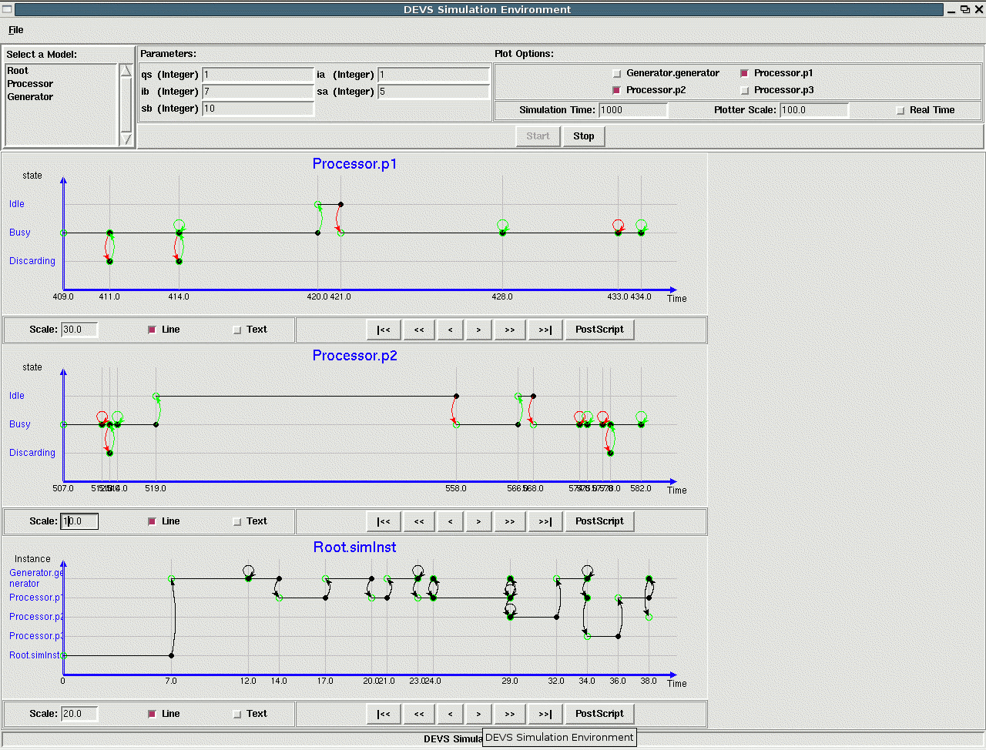Viewport: 986px width, 750px height.
Task: Click the sa (Integer) input field
Action: pos(434,92)
